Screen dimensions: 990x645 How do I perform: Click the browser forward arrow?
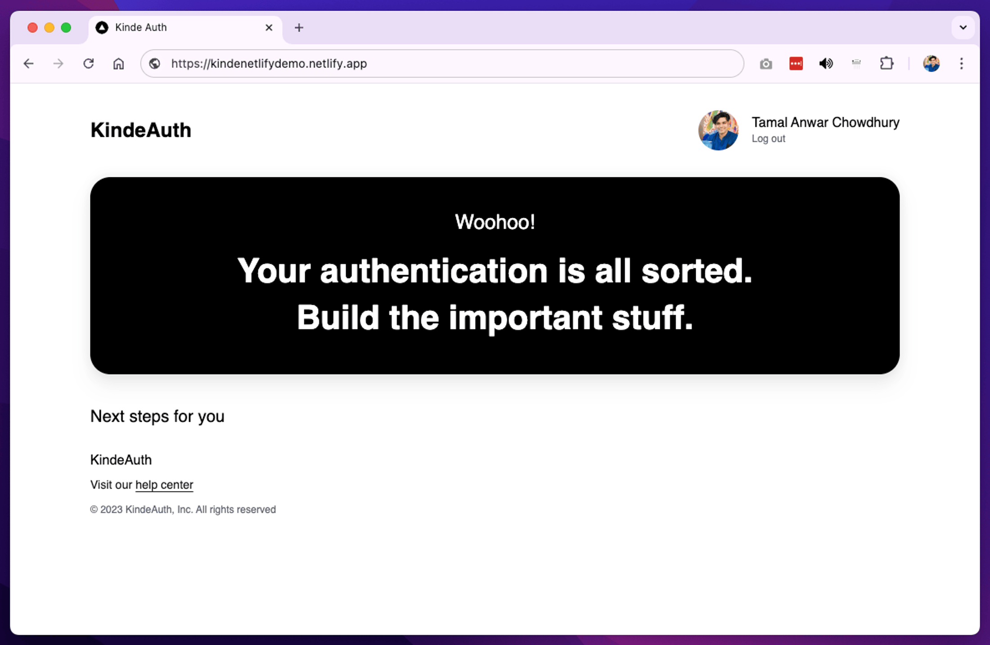pyautogui.click(x=58, y=63)
